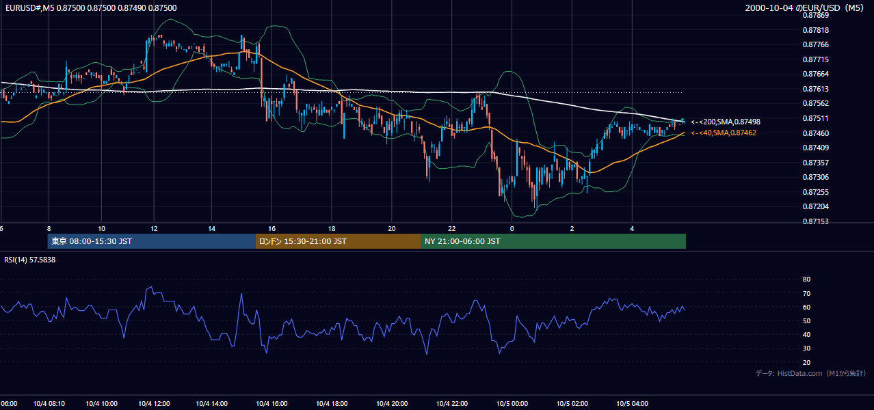Click price level 0.87664 on axis

tap(815, 74)
